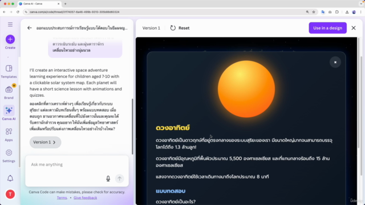Open browser profile avatar in toolbar
This screenshot has width=365, height=205.
(354, 12)
